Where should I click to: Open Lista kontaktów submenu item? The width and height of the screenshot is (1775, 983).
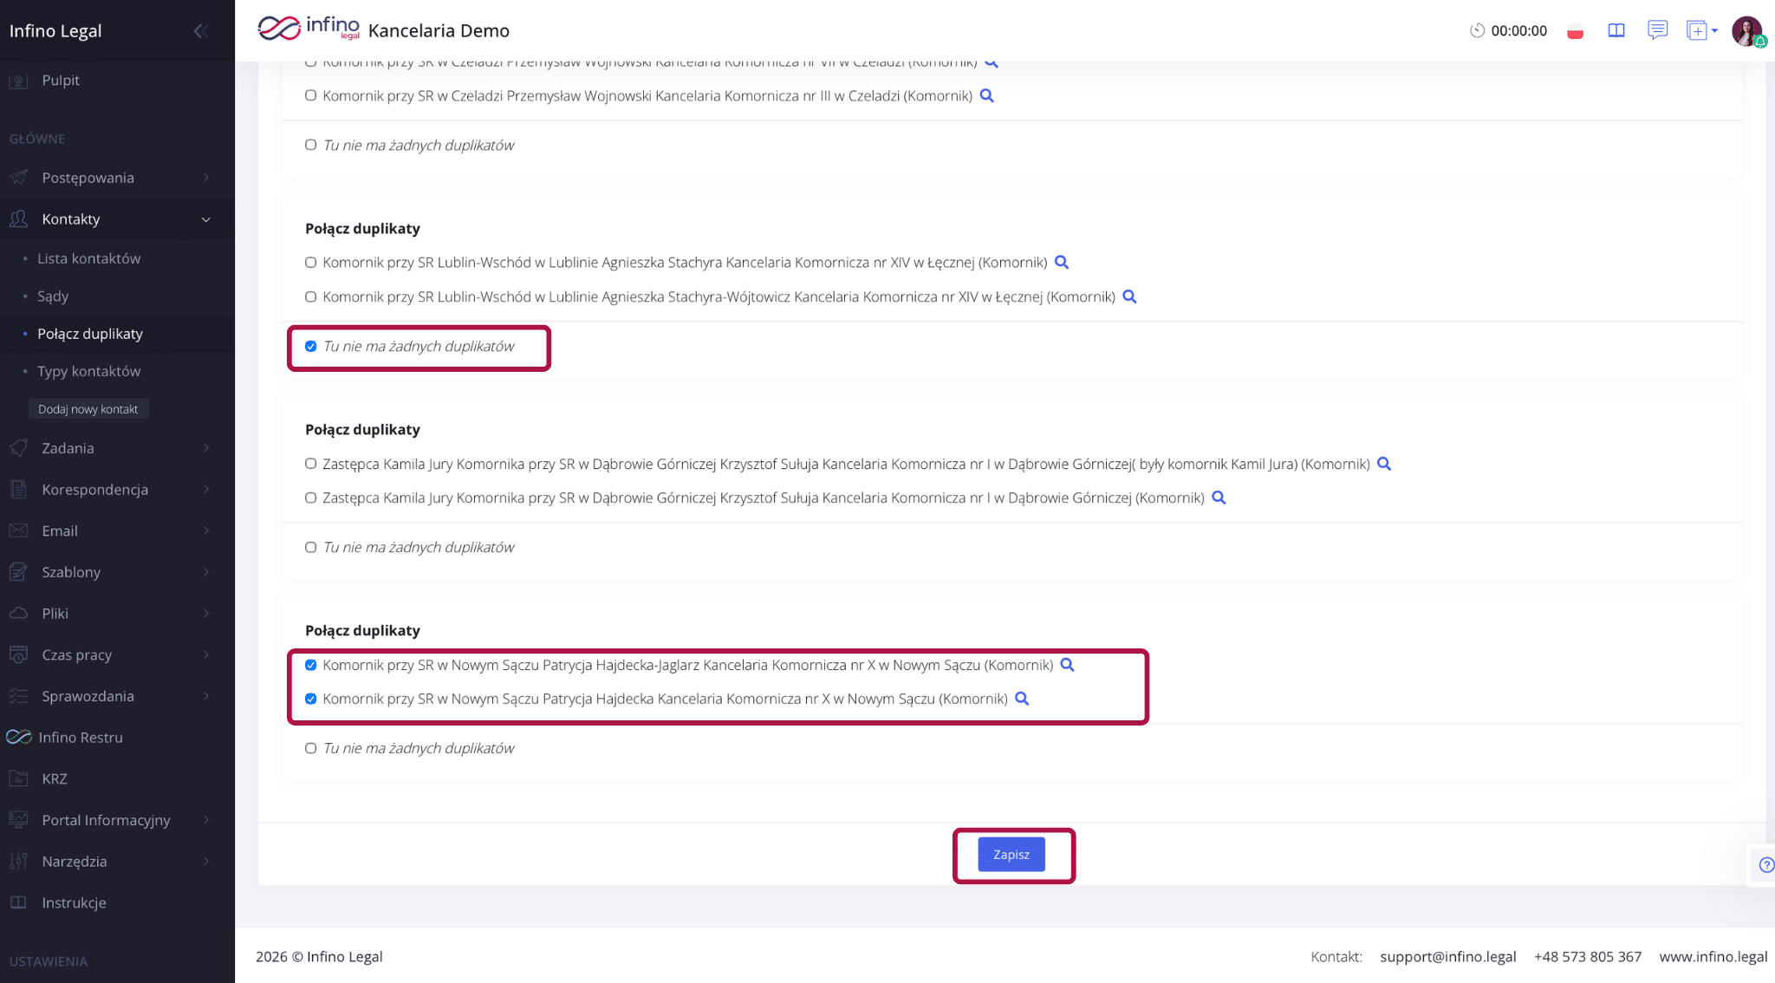tap(88, 258)
